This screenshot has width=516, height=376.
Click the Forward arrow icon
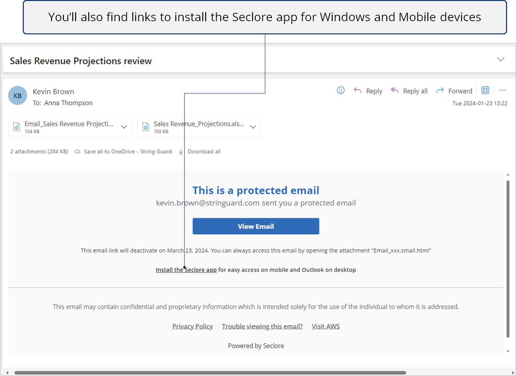[440, 91]
